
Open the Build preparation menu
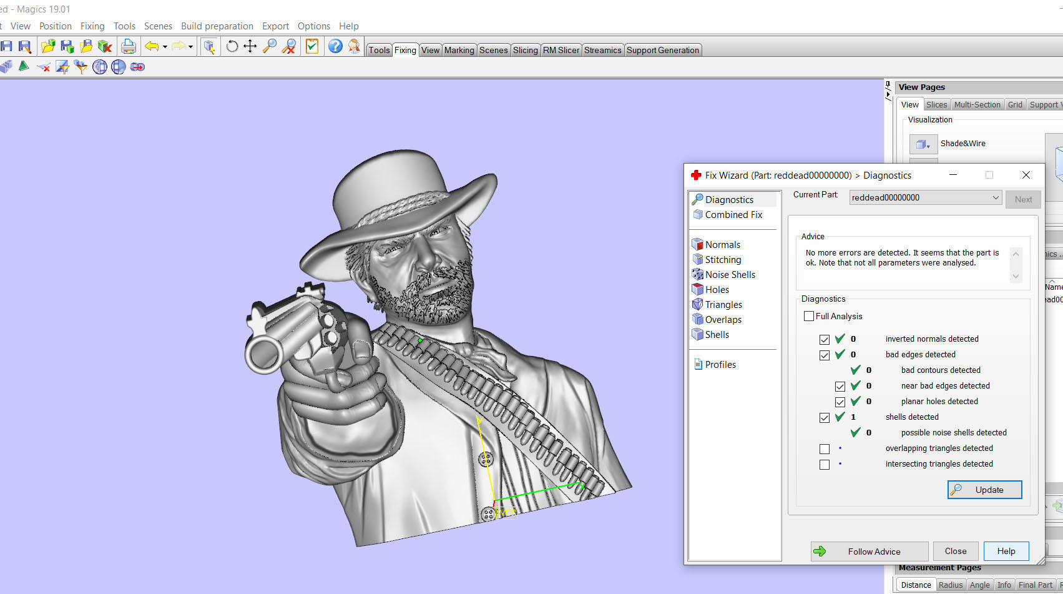pos(217,26)
